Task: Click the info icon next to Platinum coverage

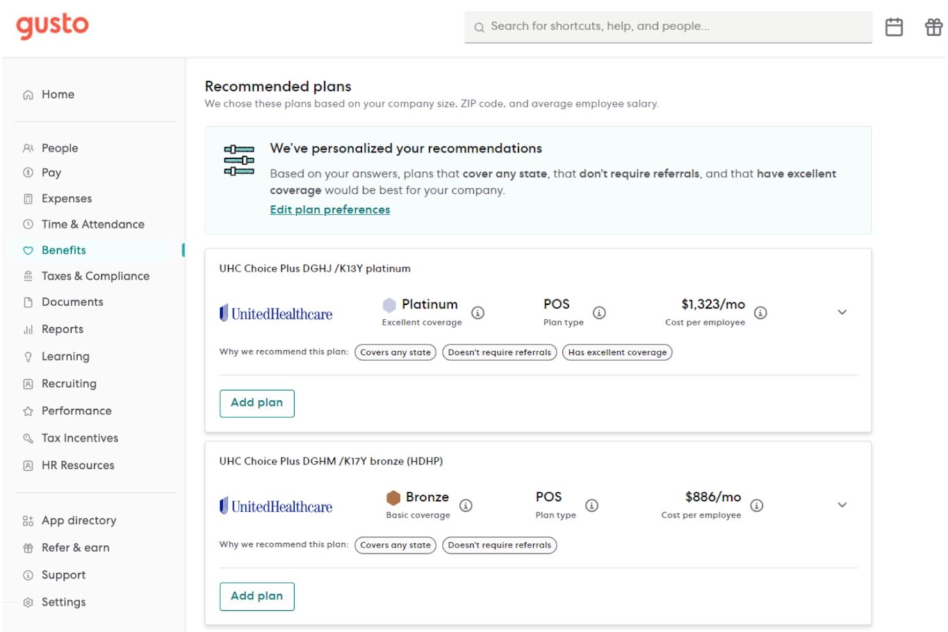Action: (x=478, y=312)
